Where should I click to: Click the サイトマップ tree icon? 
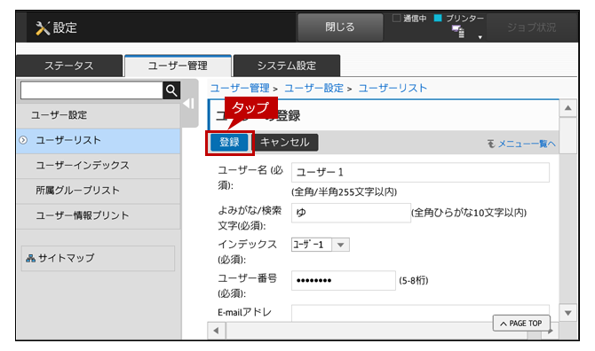click(30, 258)
